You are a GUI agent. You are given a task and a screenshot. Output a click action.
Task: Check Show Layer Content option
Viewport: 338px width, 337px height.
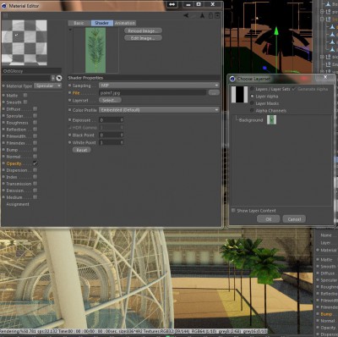point(233,211)
